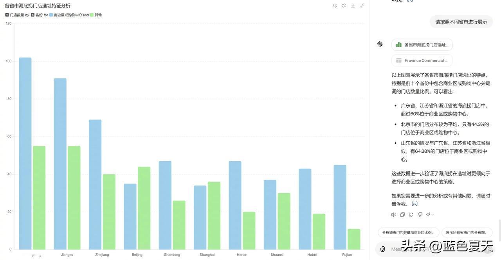Click the Fujian axis label
This screenshot has height=260, width=501.
click(347, 255)
